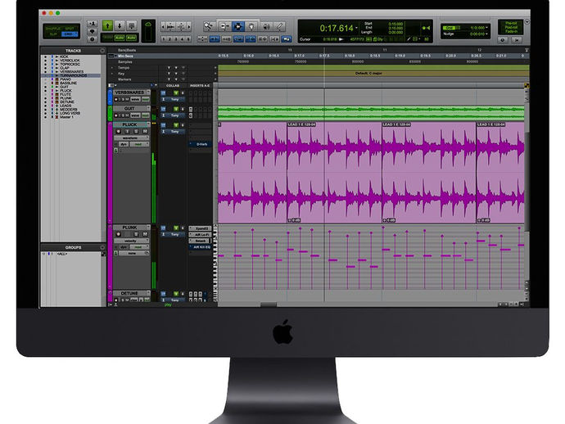The height and width of the screenshot is (424, 565).
Task: Click the horizontal scrollbar thumb at bottom
Action: tap(269, 304)
